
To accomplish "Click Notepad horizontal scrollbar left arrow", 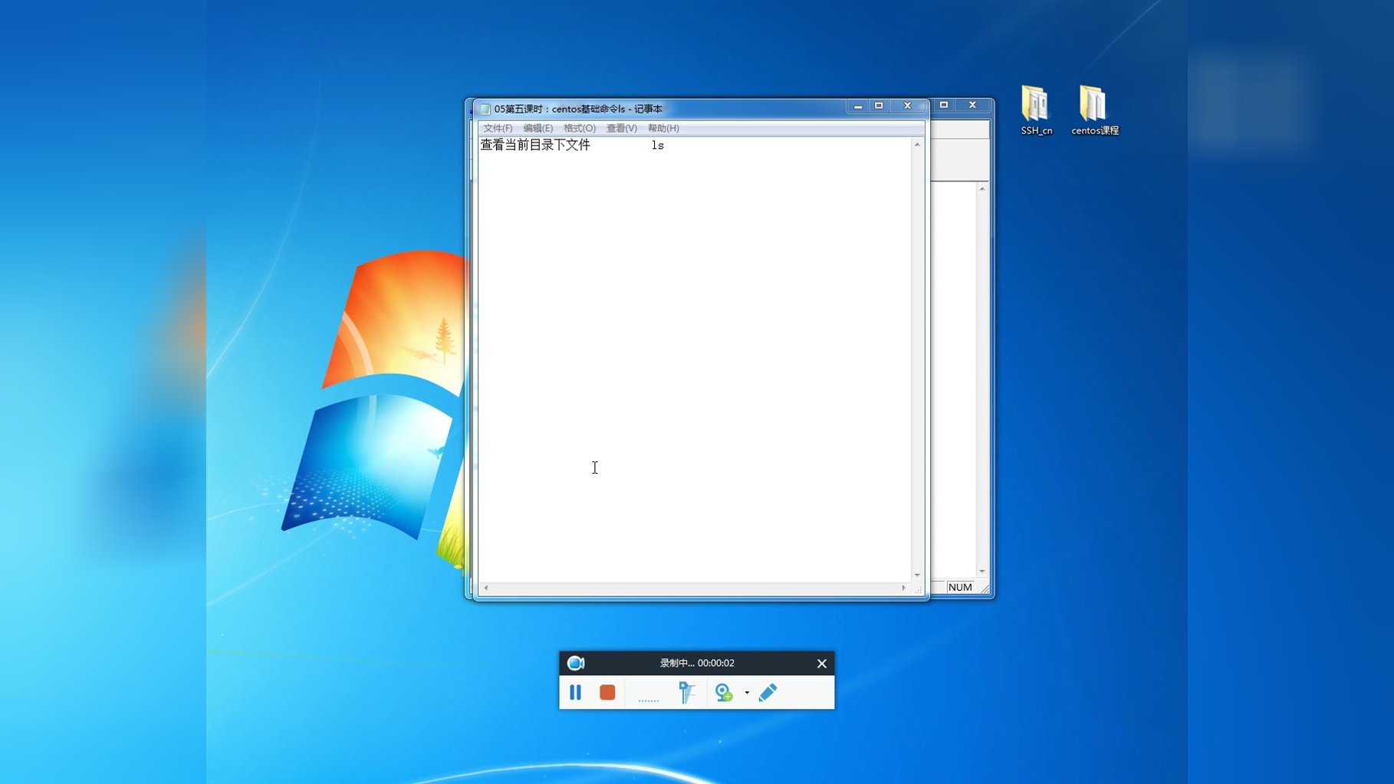I will [x=486, y=588].
